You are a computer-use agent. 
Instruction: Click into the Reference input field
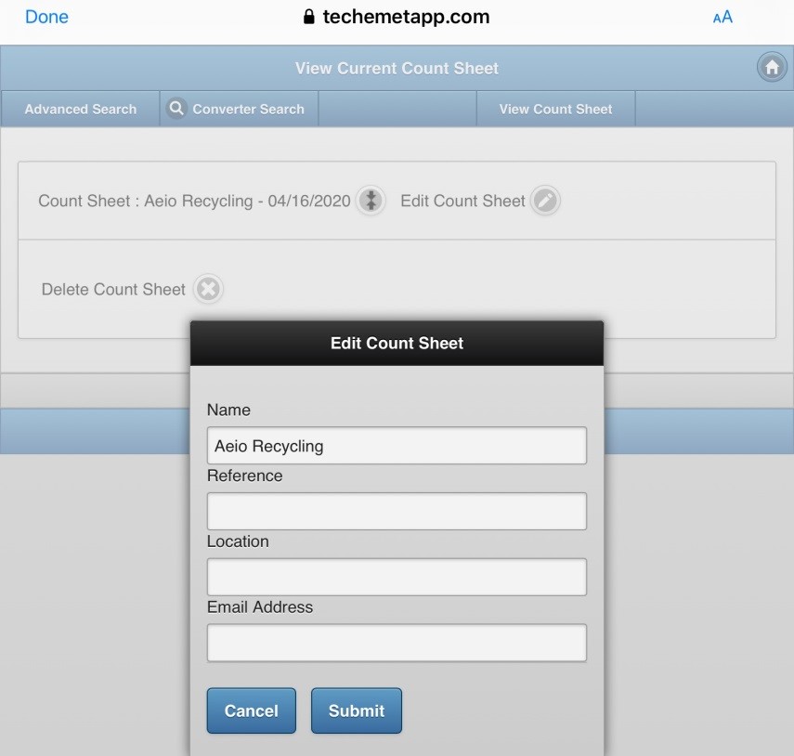pyautogui.click(x=397, y=512)
